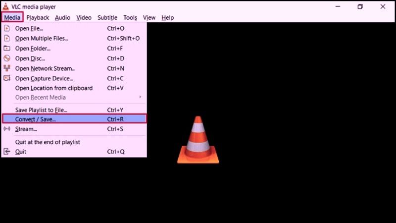Viewport: 396px width, 223px height.
Task: Restore down the VLC window
Action: point(360,6)
